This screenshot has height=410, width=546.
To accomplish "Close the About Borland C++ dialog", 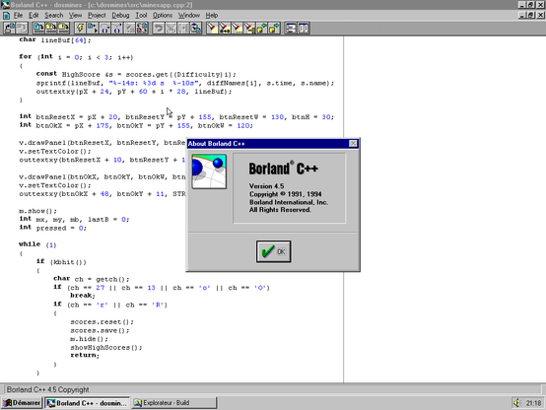I will [353, 144].
